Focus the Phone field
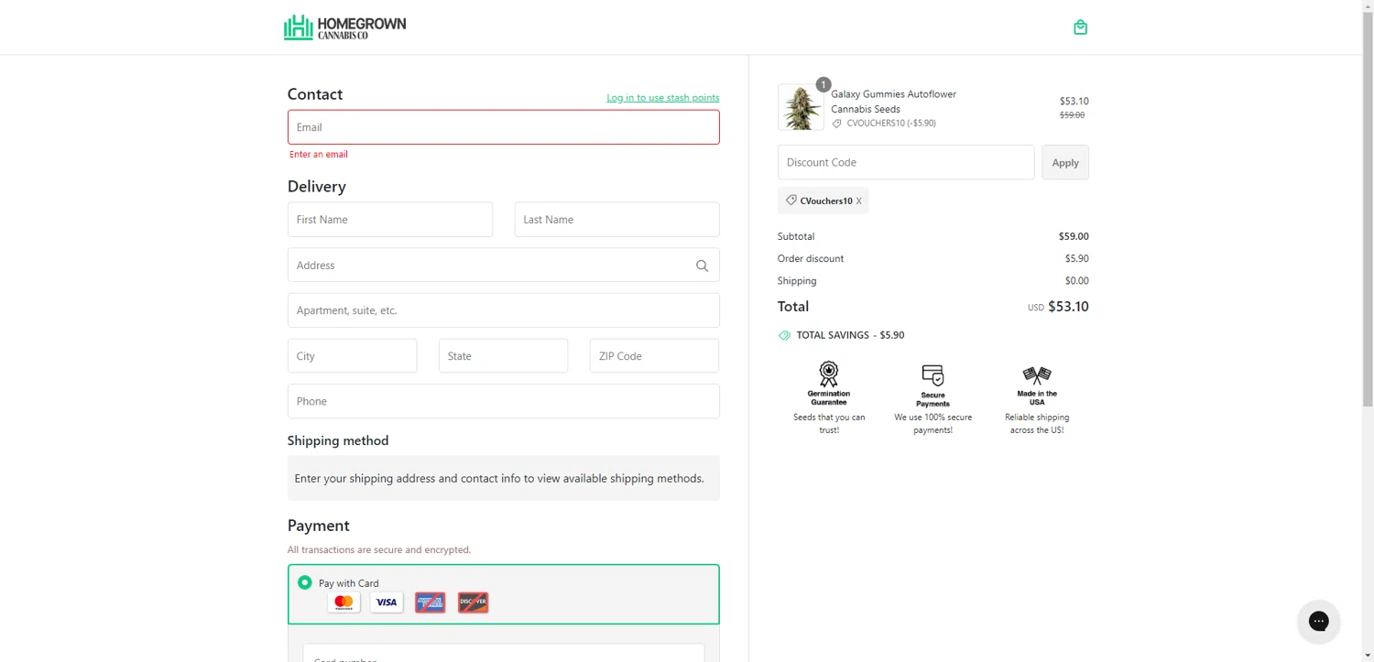 pyautogui.click(x=504, y=401)
